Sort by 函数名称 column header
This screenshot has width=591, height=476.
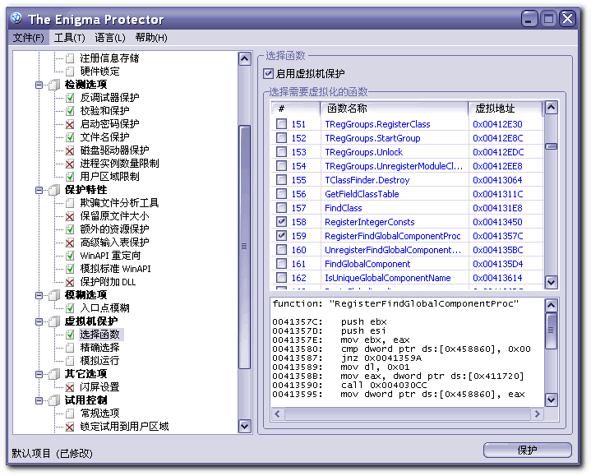pos(394,109)
